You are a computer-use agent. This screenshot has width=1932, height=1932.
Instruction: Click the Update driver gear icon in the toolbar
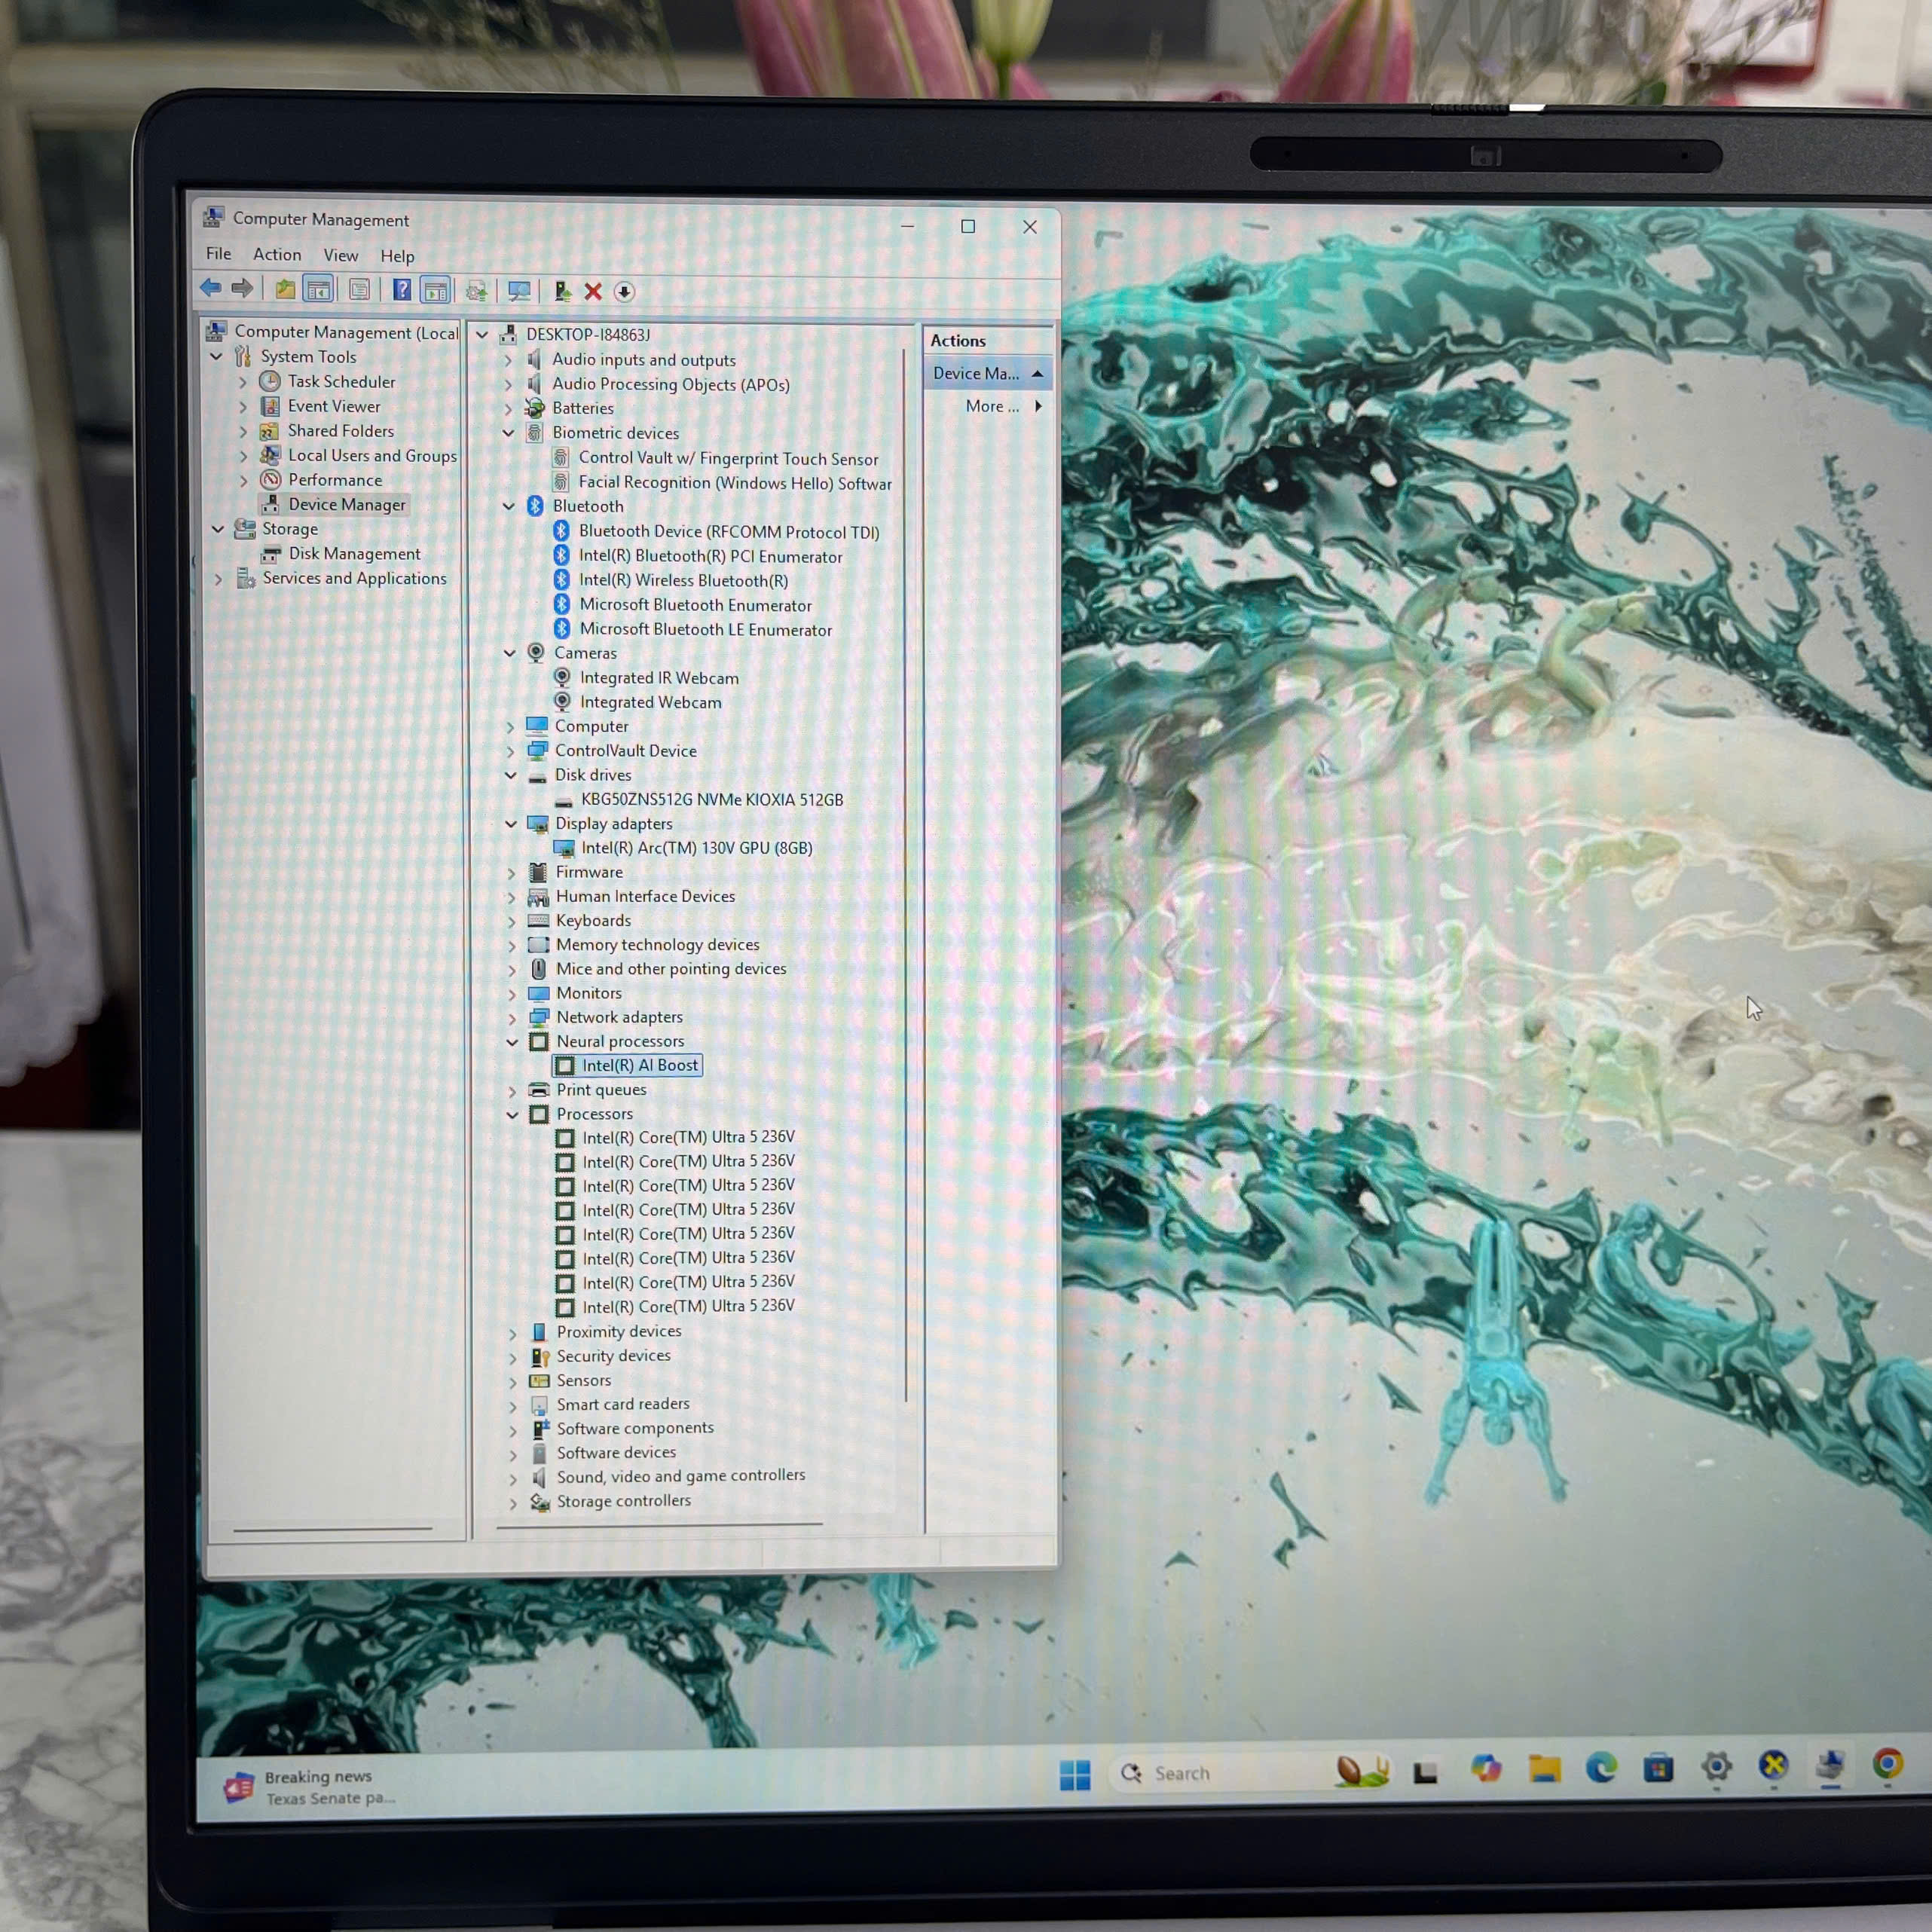(x=477, y=291)
